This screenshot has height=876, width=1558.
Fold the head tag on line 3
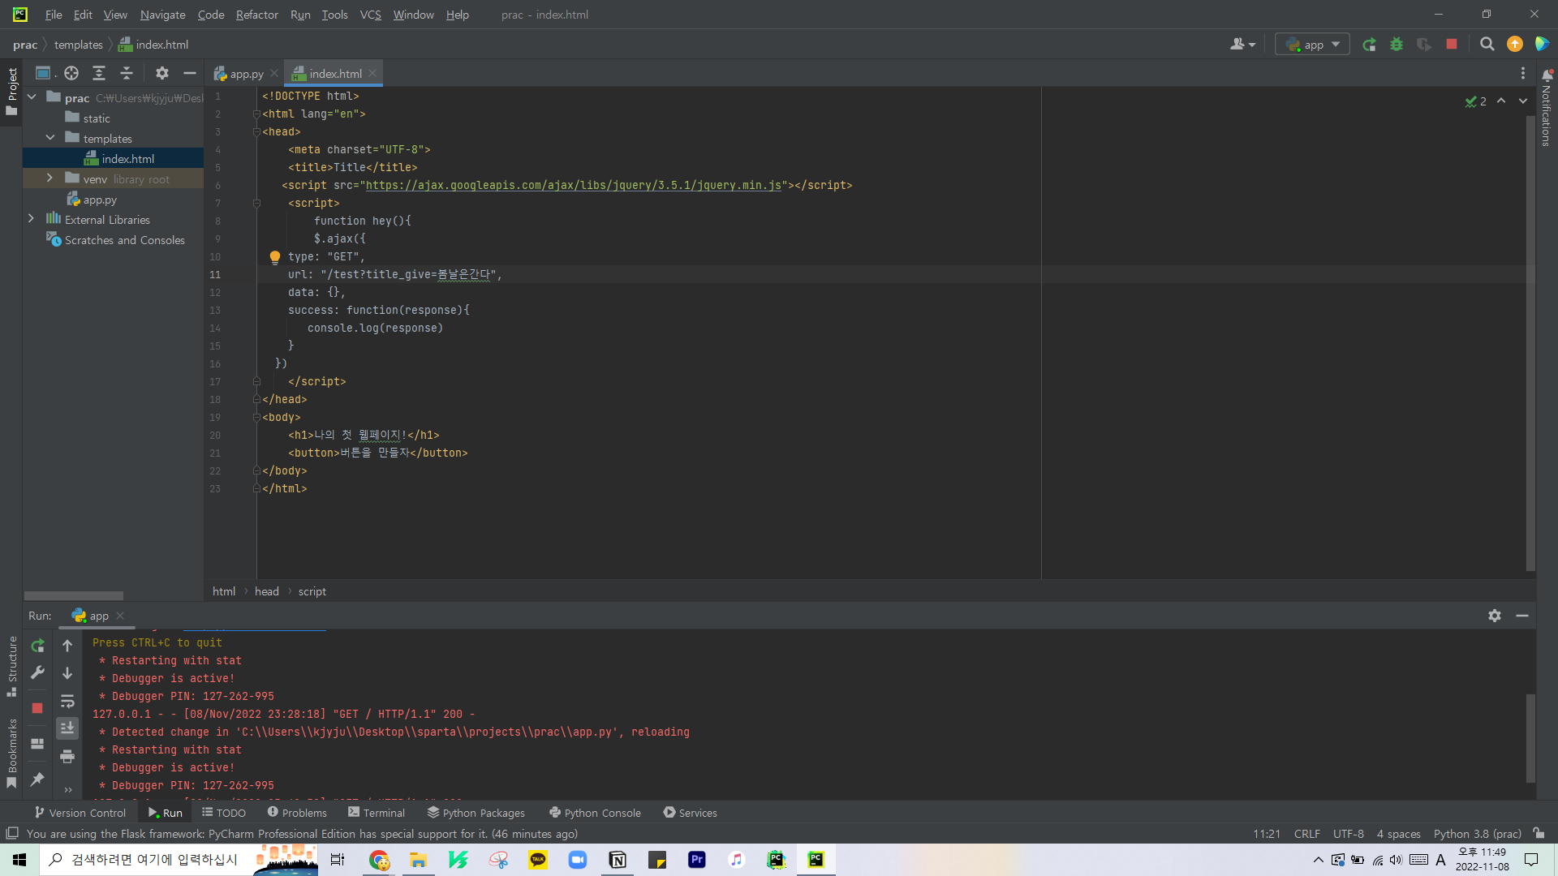click(x=256, y=131)
